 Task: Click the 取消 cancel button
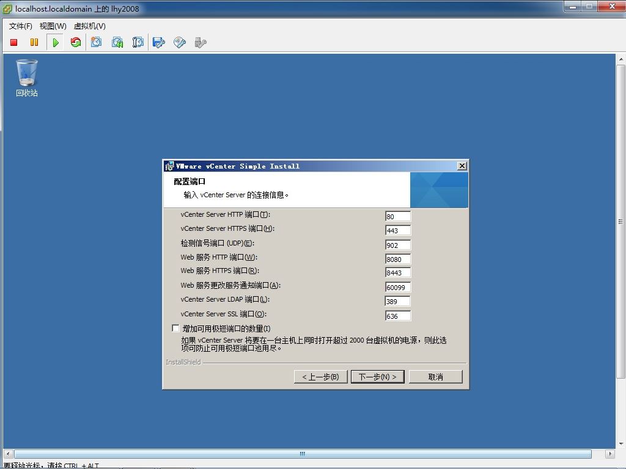pos(435,377)
